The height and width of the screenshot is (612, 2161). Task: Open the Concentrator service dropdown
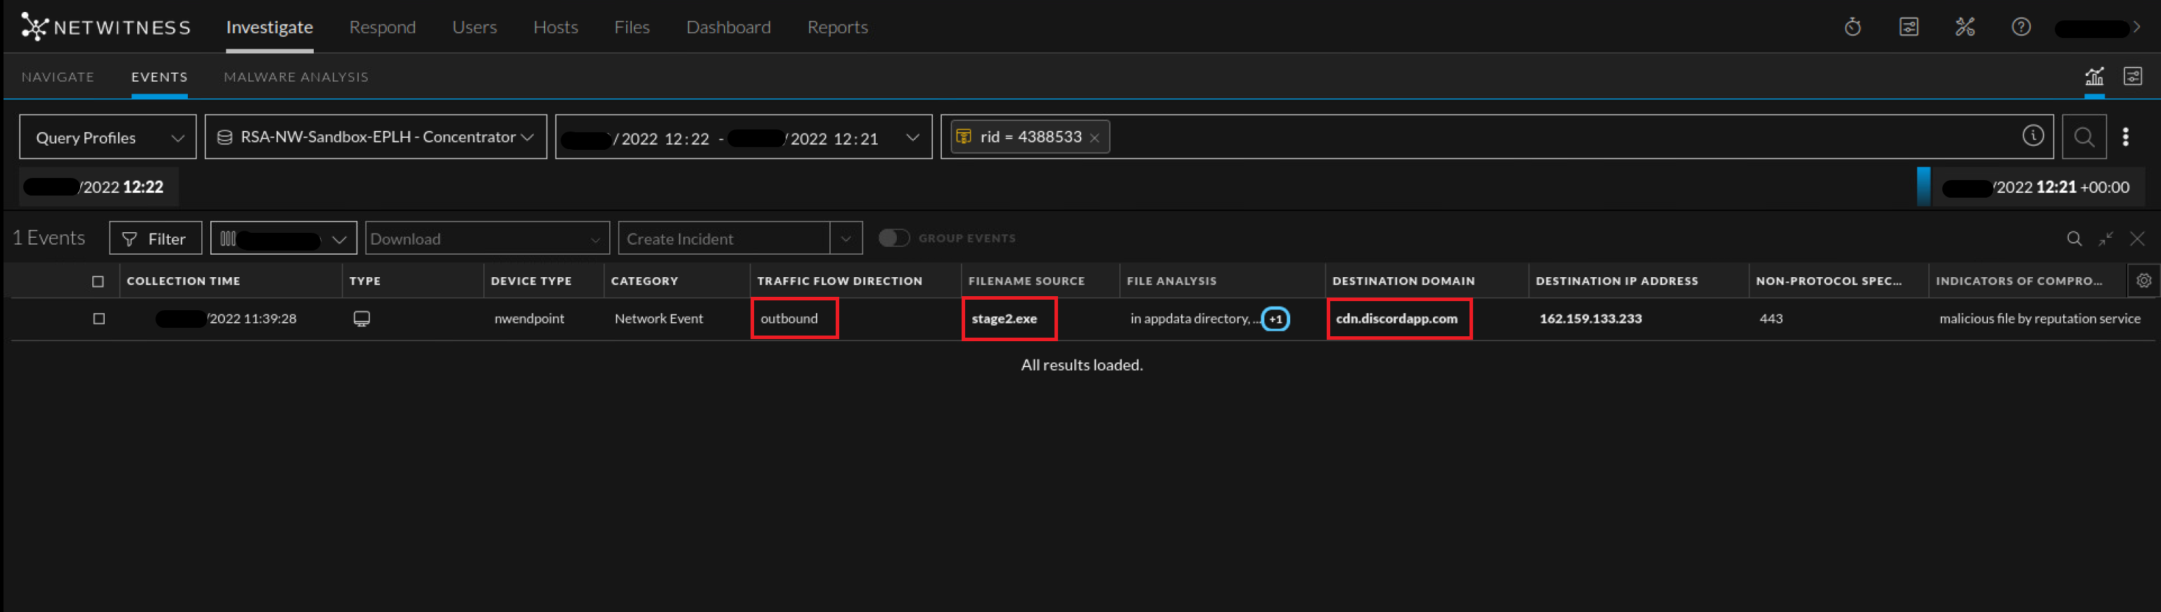pyautogui.click(x=375, y=137)
